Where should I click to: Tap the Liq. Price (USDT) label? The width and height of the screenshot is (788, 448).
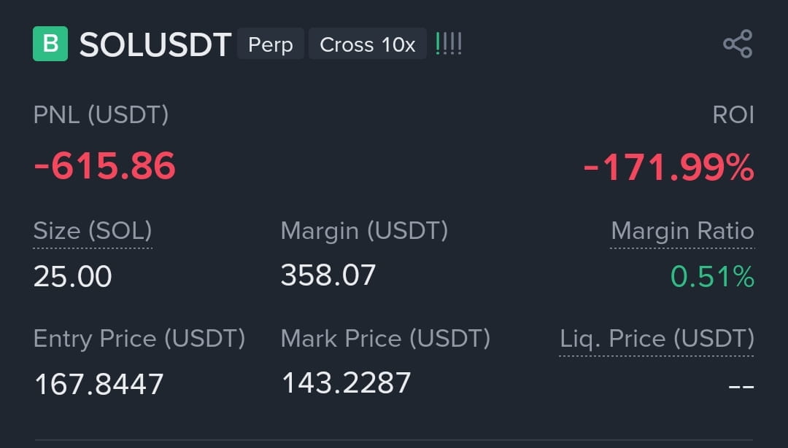click(657, 339)
